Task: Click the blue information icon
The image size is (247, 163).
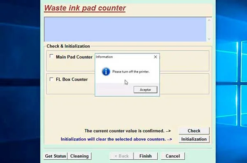Action: pyautogui.click(x=106, y=72)
